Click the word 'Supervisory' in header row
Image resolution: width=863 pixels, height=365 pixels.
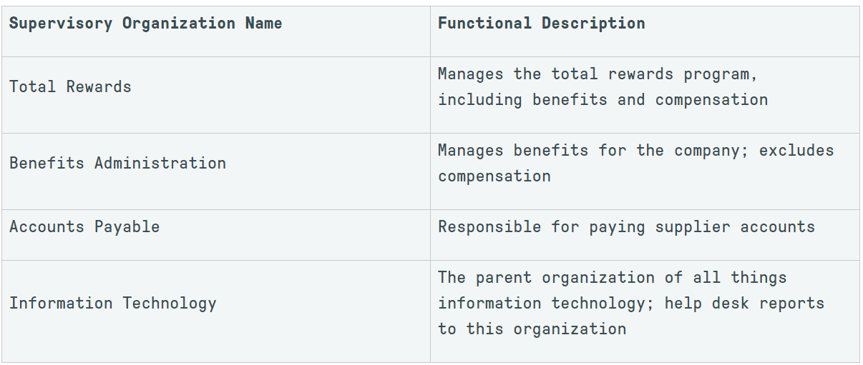tap(61, 24)
